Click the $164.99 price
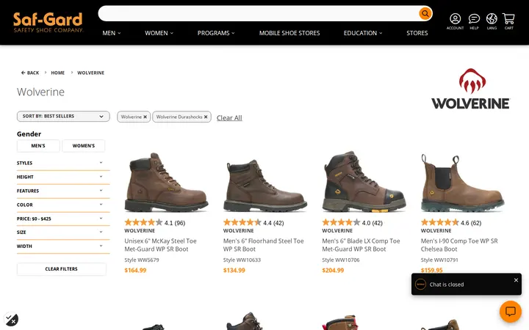The height and width of the screenshot is (330, 529). coord(135,270)
